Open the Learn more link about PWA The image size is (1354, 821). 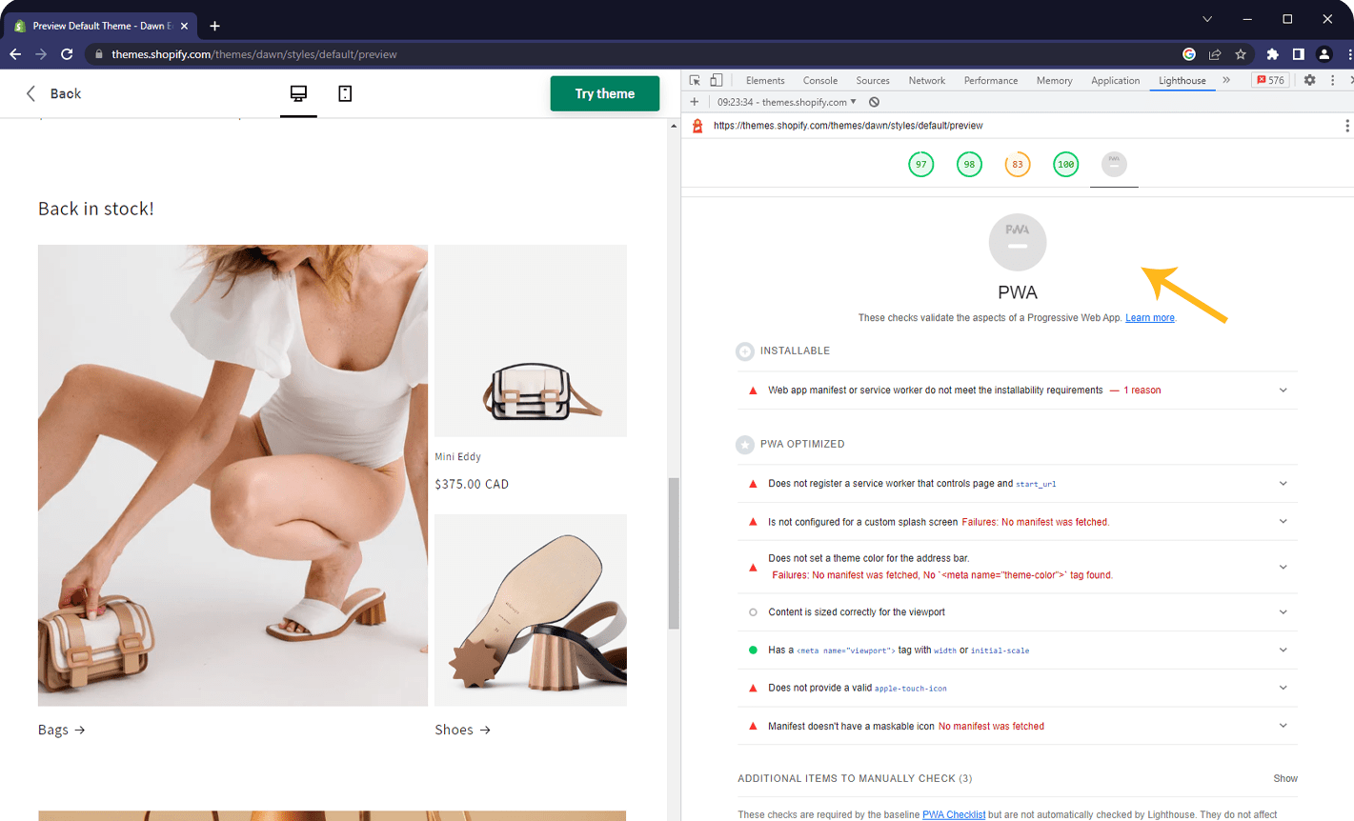tap(1150, 318)
